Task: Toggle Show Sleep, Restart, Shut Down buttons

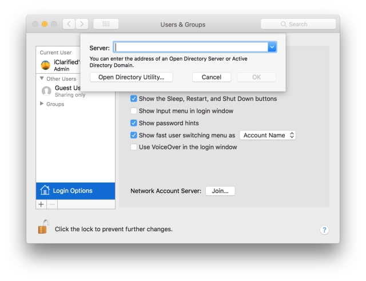Action: click(x=133, y=98)
